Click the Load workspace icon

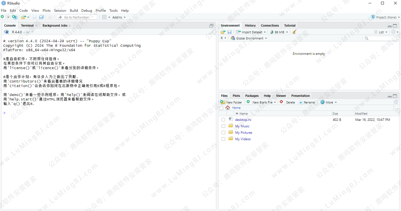coord(223,32)
